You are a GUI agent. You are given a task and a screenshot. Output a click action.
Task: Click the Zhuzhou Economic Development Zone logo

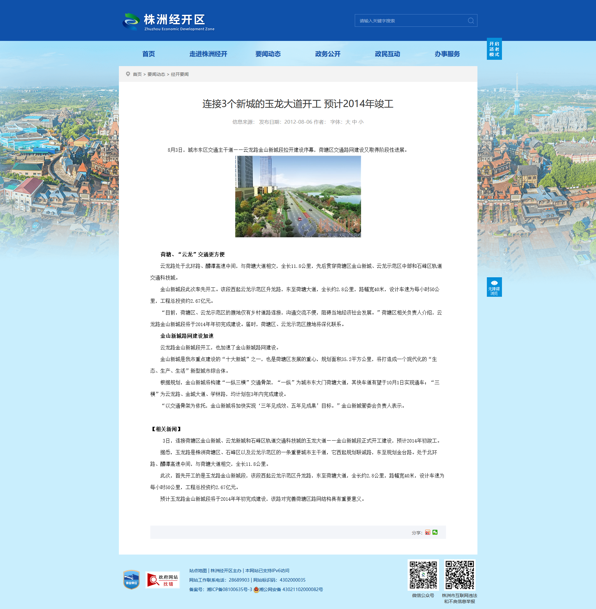click(x=169, y=22)
